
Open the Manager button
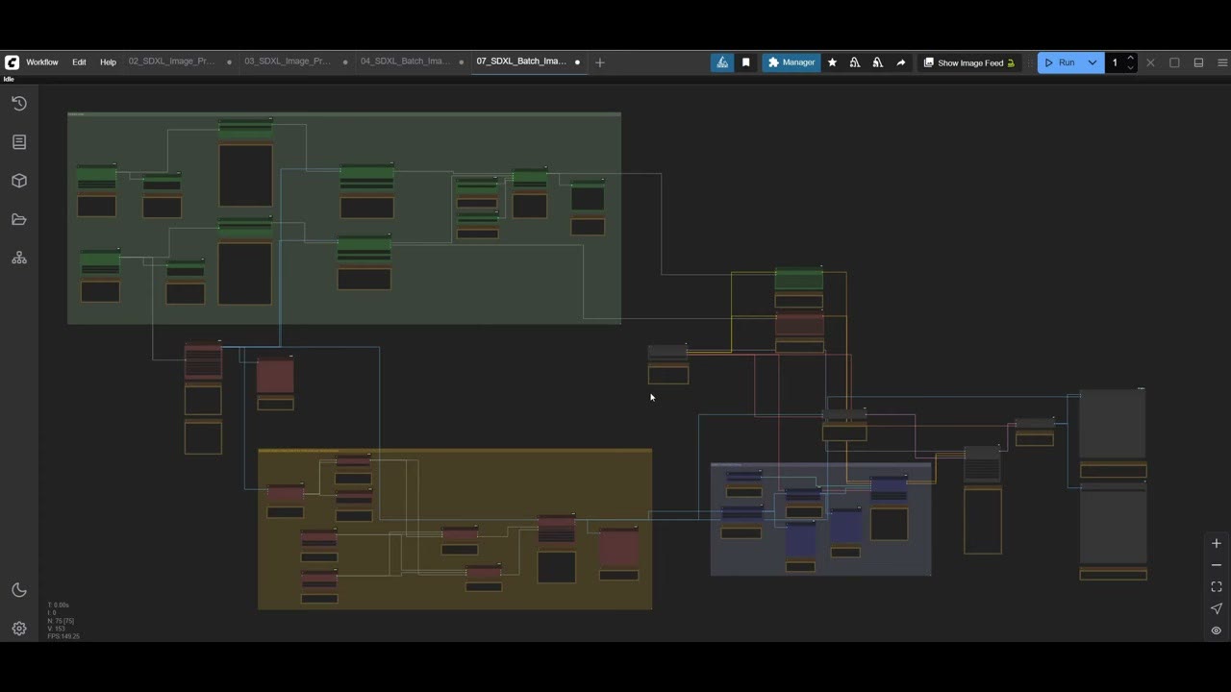pyautogui.click(x=791, y=62)
